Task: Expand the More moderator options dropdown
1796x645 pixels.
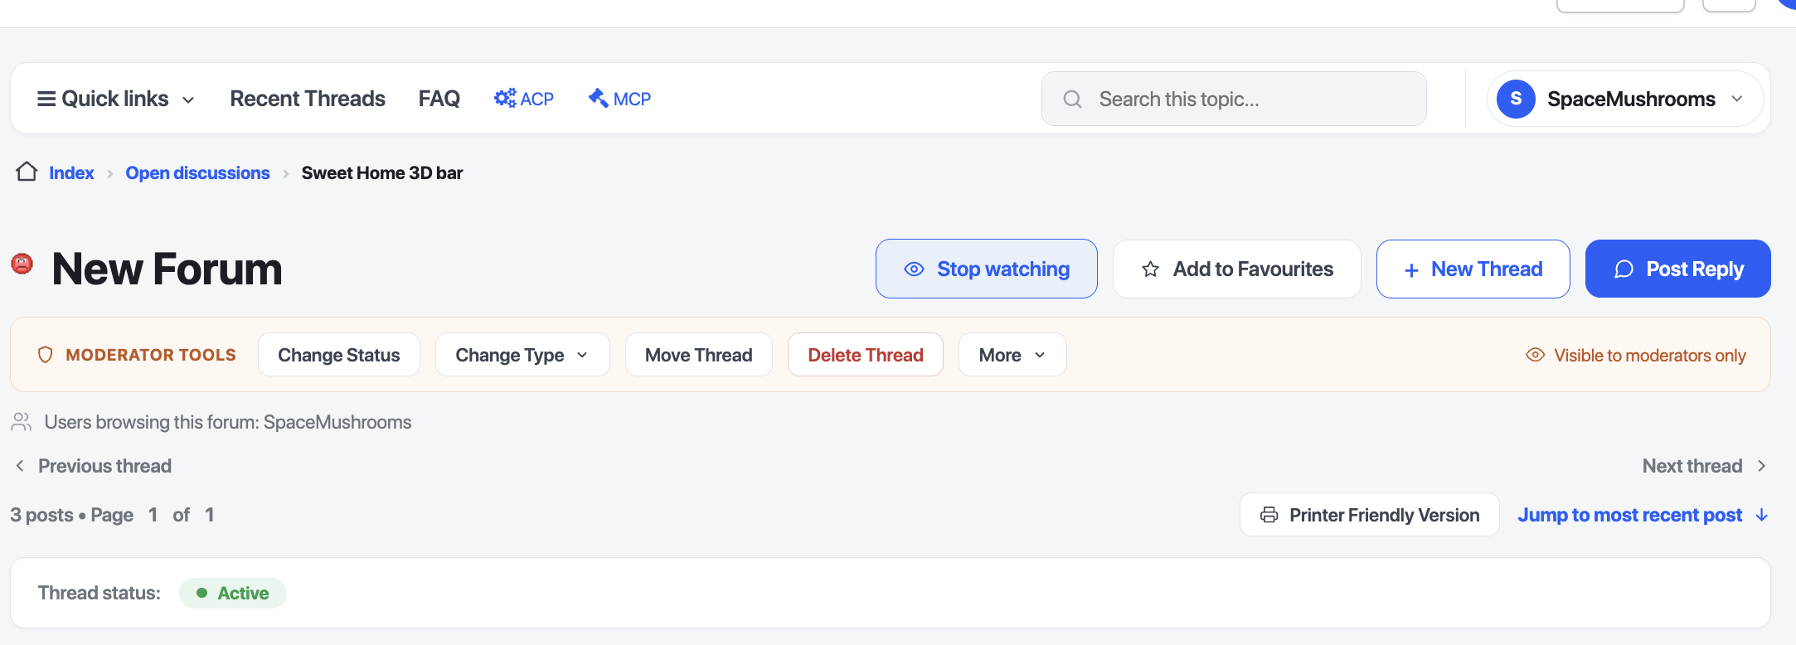Action: point(1012,355)
